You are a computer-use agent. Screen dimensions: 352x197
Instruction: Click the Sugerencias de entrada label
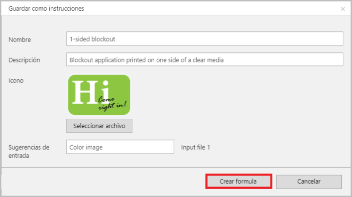(x=29, y=152)
